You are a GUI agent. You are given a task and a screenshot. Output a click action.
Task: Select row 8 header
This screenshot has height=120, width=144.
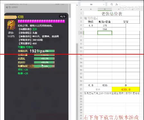pos(81,40)
